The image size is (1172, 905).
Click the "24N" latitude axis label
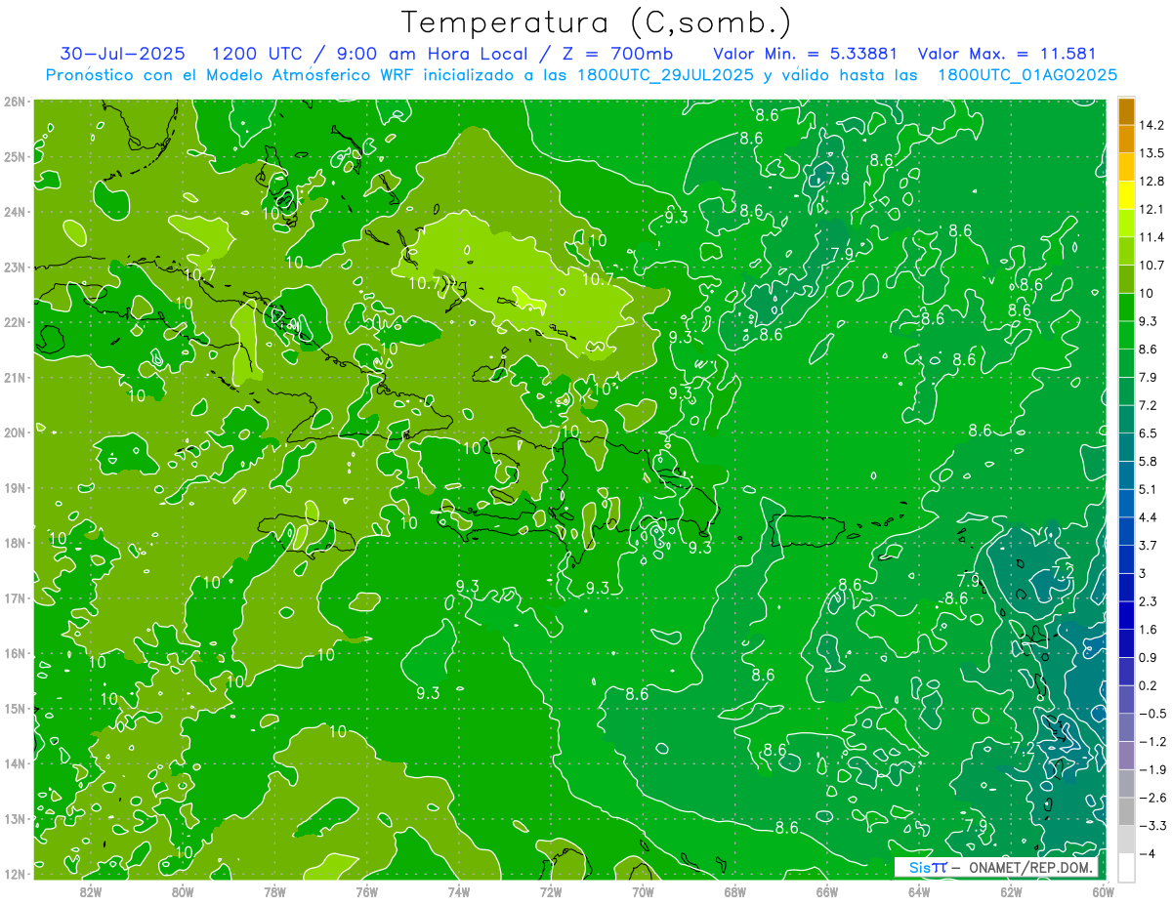click(15, 212)
